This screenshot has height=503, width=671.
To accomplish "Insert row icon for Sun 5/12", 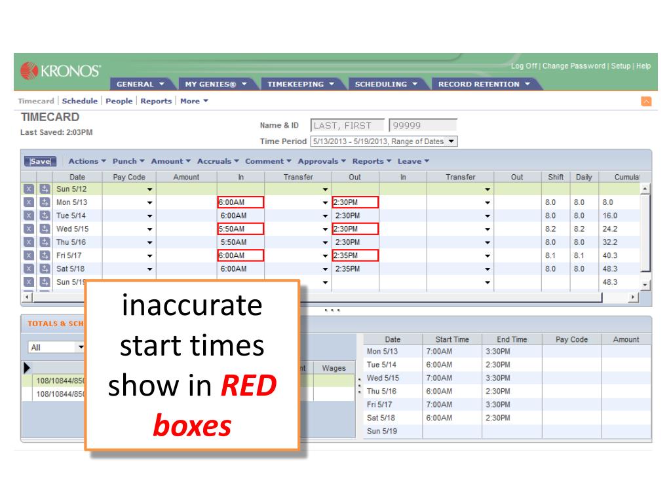I will pyautogui.click(x=45, y=189).
